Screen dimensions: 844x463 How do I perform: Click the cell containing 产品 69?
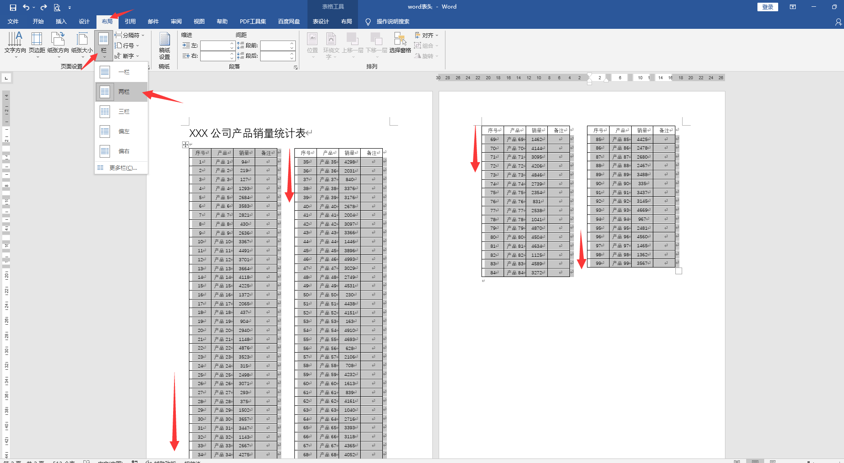tap(515, 140)
